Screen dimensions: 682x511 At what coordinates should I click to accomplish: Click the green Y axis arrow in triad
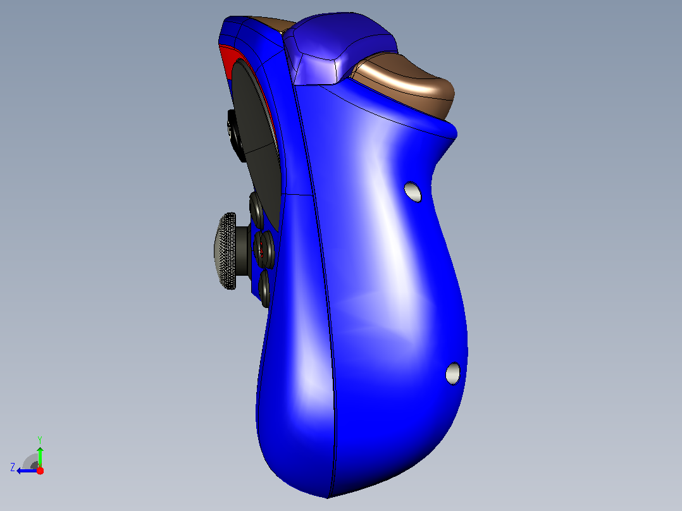coord(40,456)
